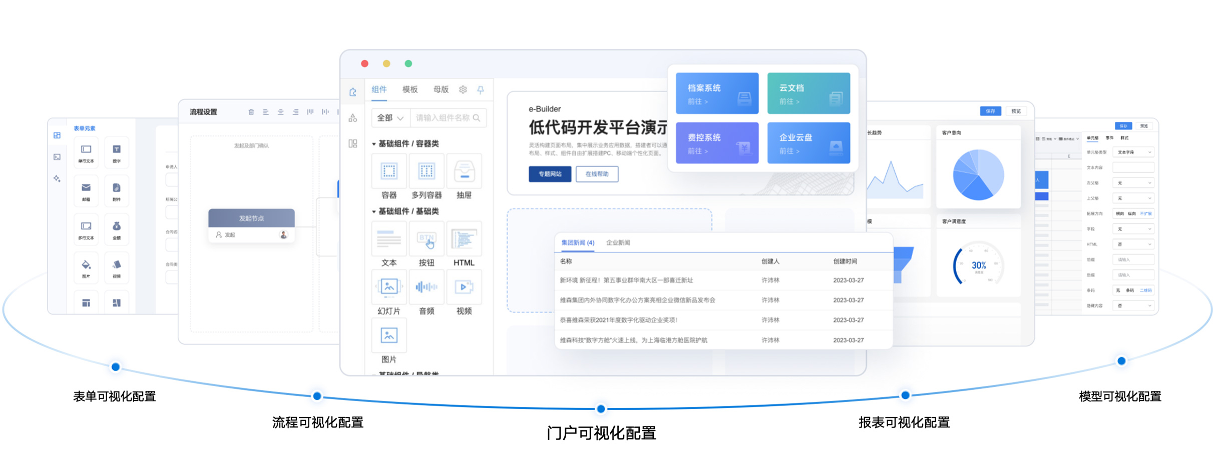Screen dimensions: 1213x462
Task: Click the component name search field
Action: tap(443, 118)
